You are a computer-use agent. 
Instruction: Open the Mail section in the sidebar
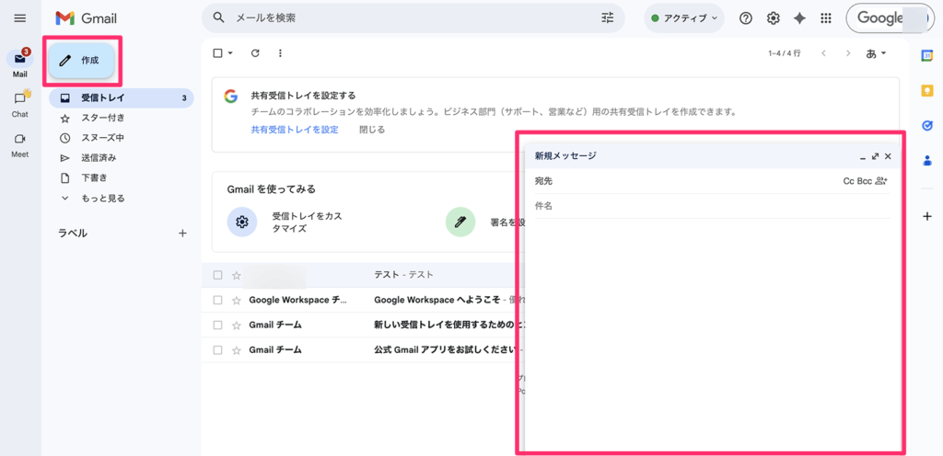point(20,63)
